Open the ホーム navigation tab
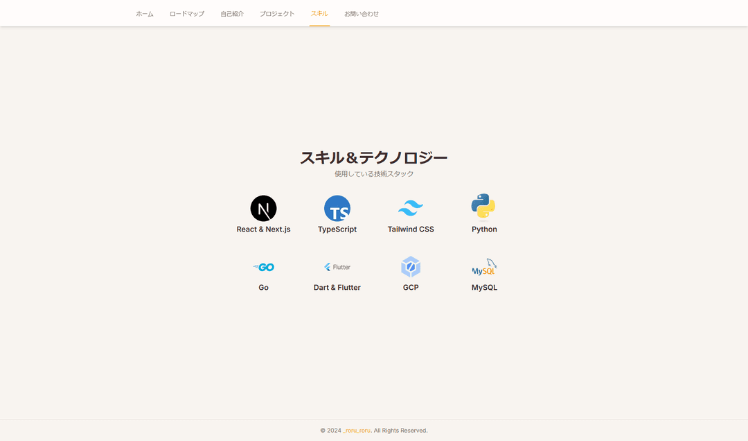 145,14
